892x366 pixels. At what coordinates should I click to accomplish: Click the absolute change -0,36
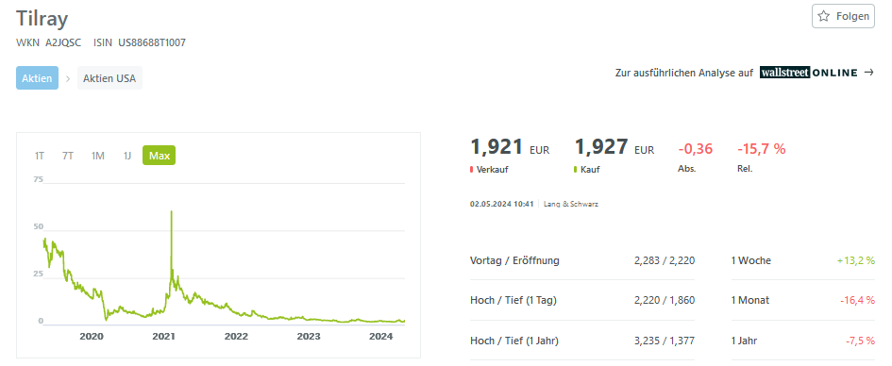(695, 149)
